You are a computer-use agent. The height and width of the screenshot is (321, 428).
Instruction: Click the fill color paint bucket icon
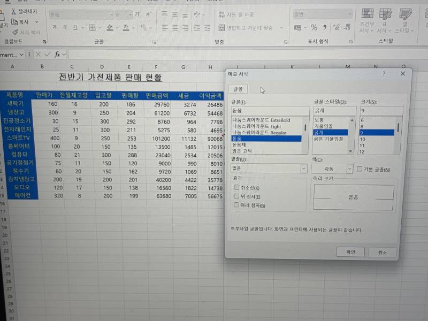pyautogui.click(x=110, y=27)
